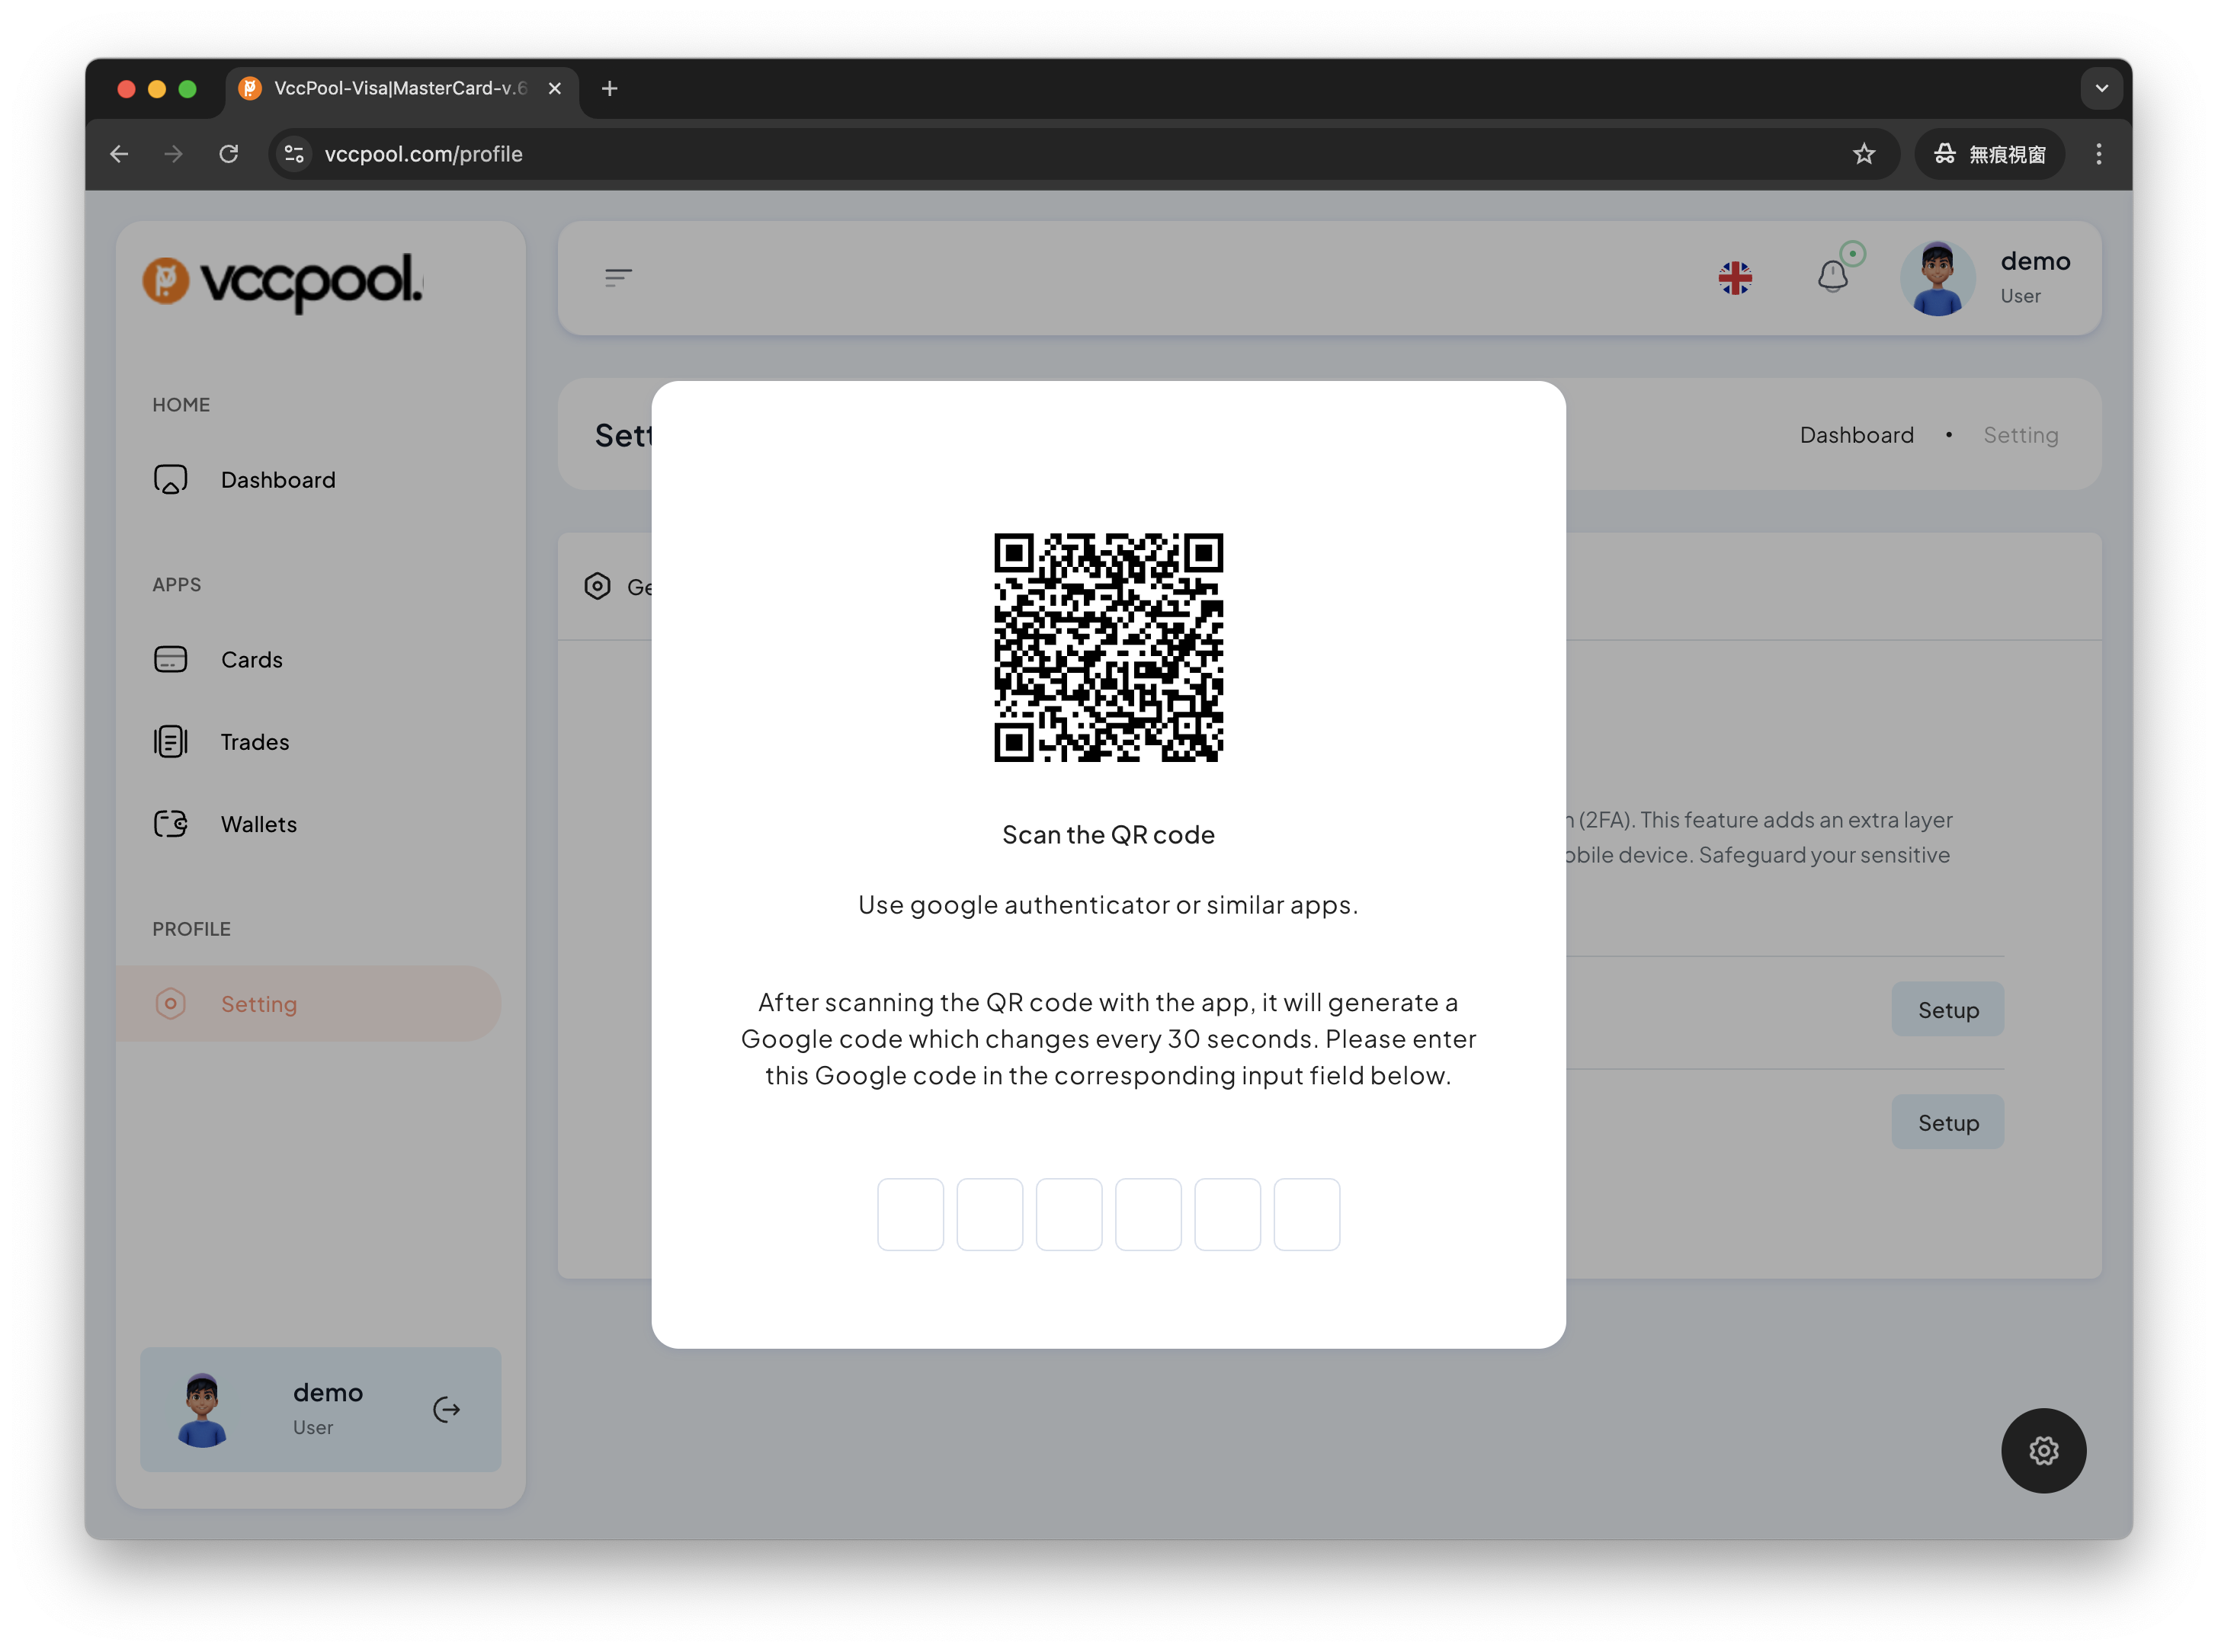Open the demo user profile dropdown
Image resolution: width=2218 pixels, height=1652 pixels.
[x=1986, y=278]
